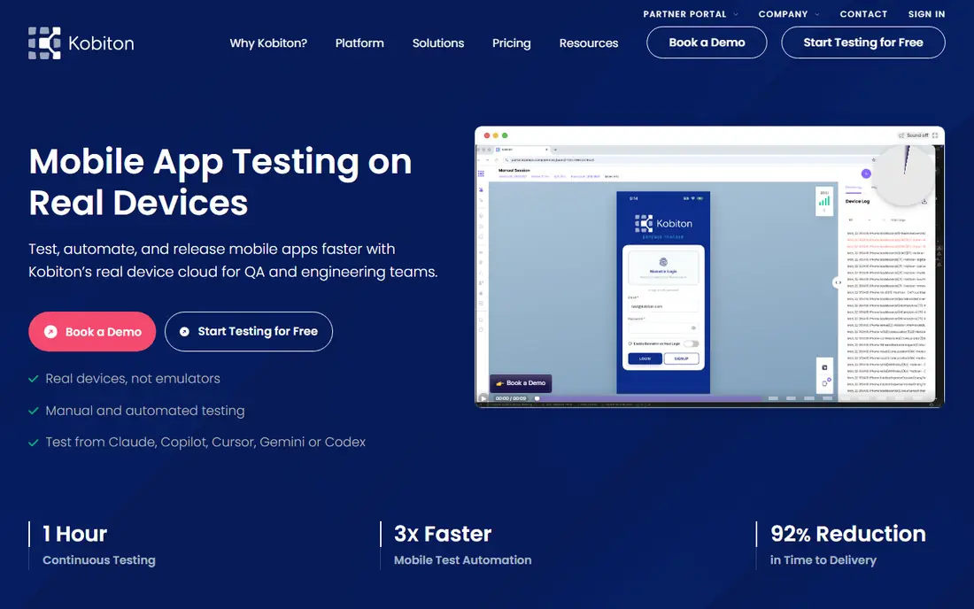Viewport: 974px width, 609px height.
Task: Click the Kobiton logo in the header
Action: pos(81,42)
